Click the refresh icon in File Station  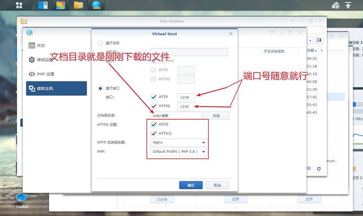pos(319,169)
